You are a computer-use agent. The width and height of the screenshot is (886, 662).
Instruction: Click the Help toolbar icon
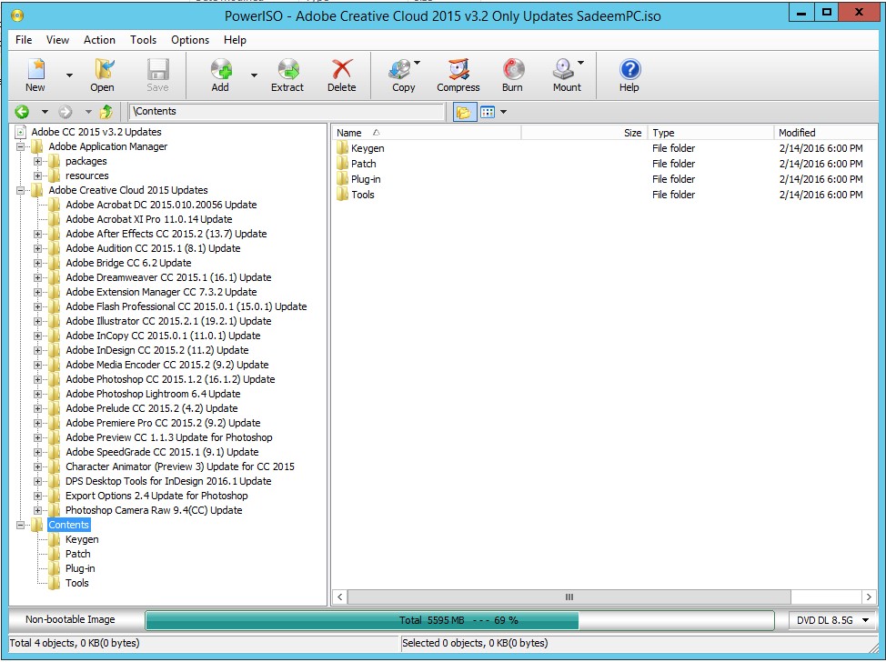point(629,69)
